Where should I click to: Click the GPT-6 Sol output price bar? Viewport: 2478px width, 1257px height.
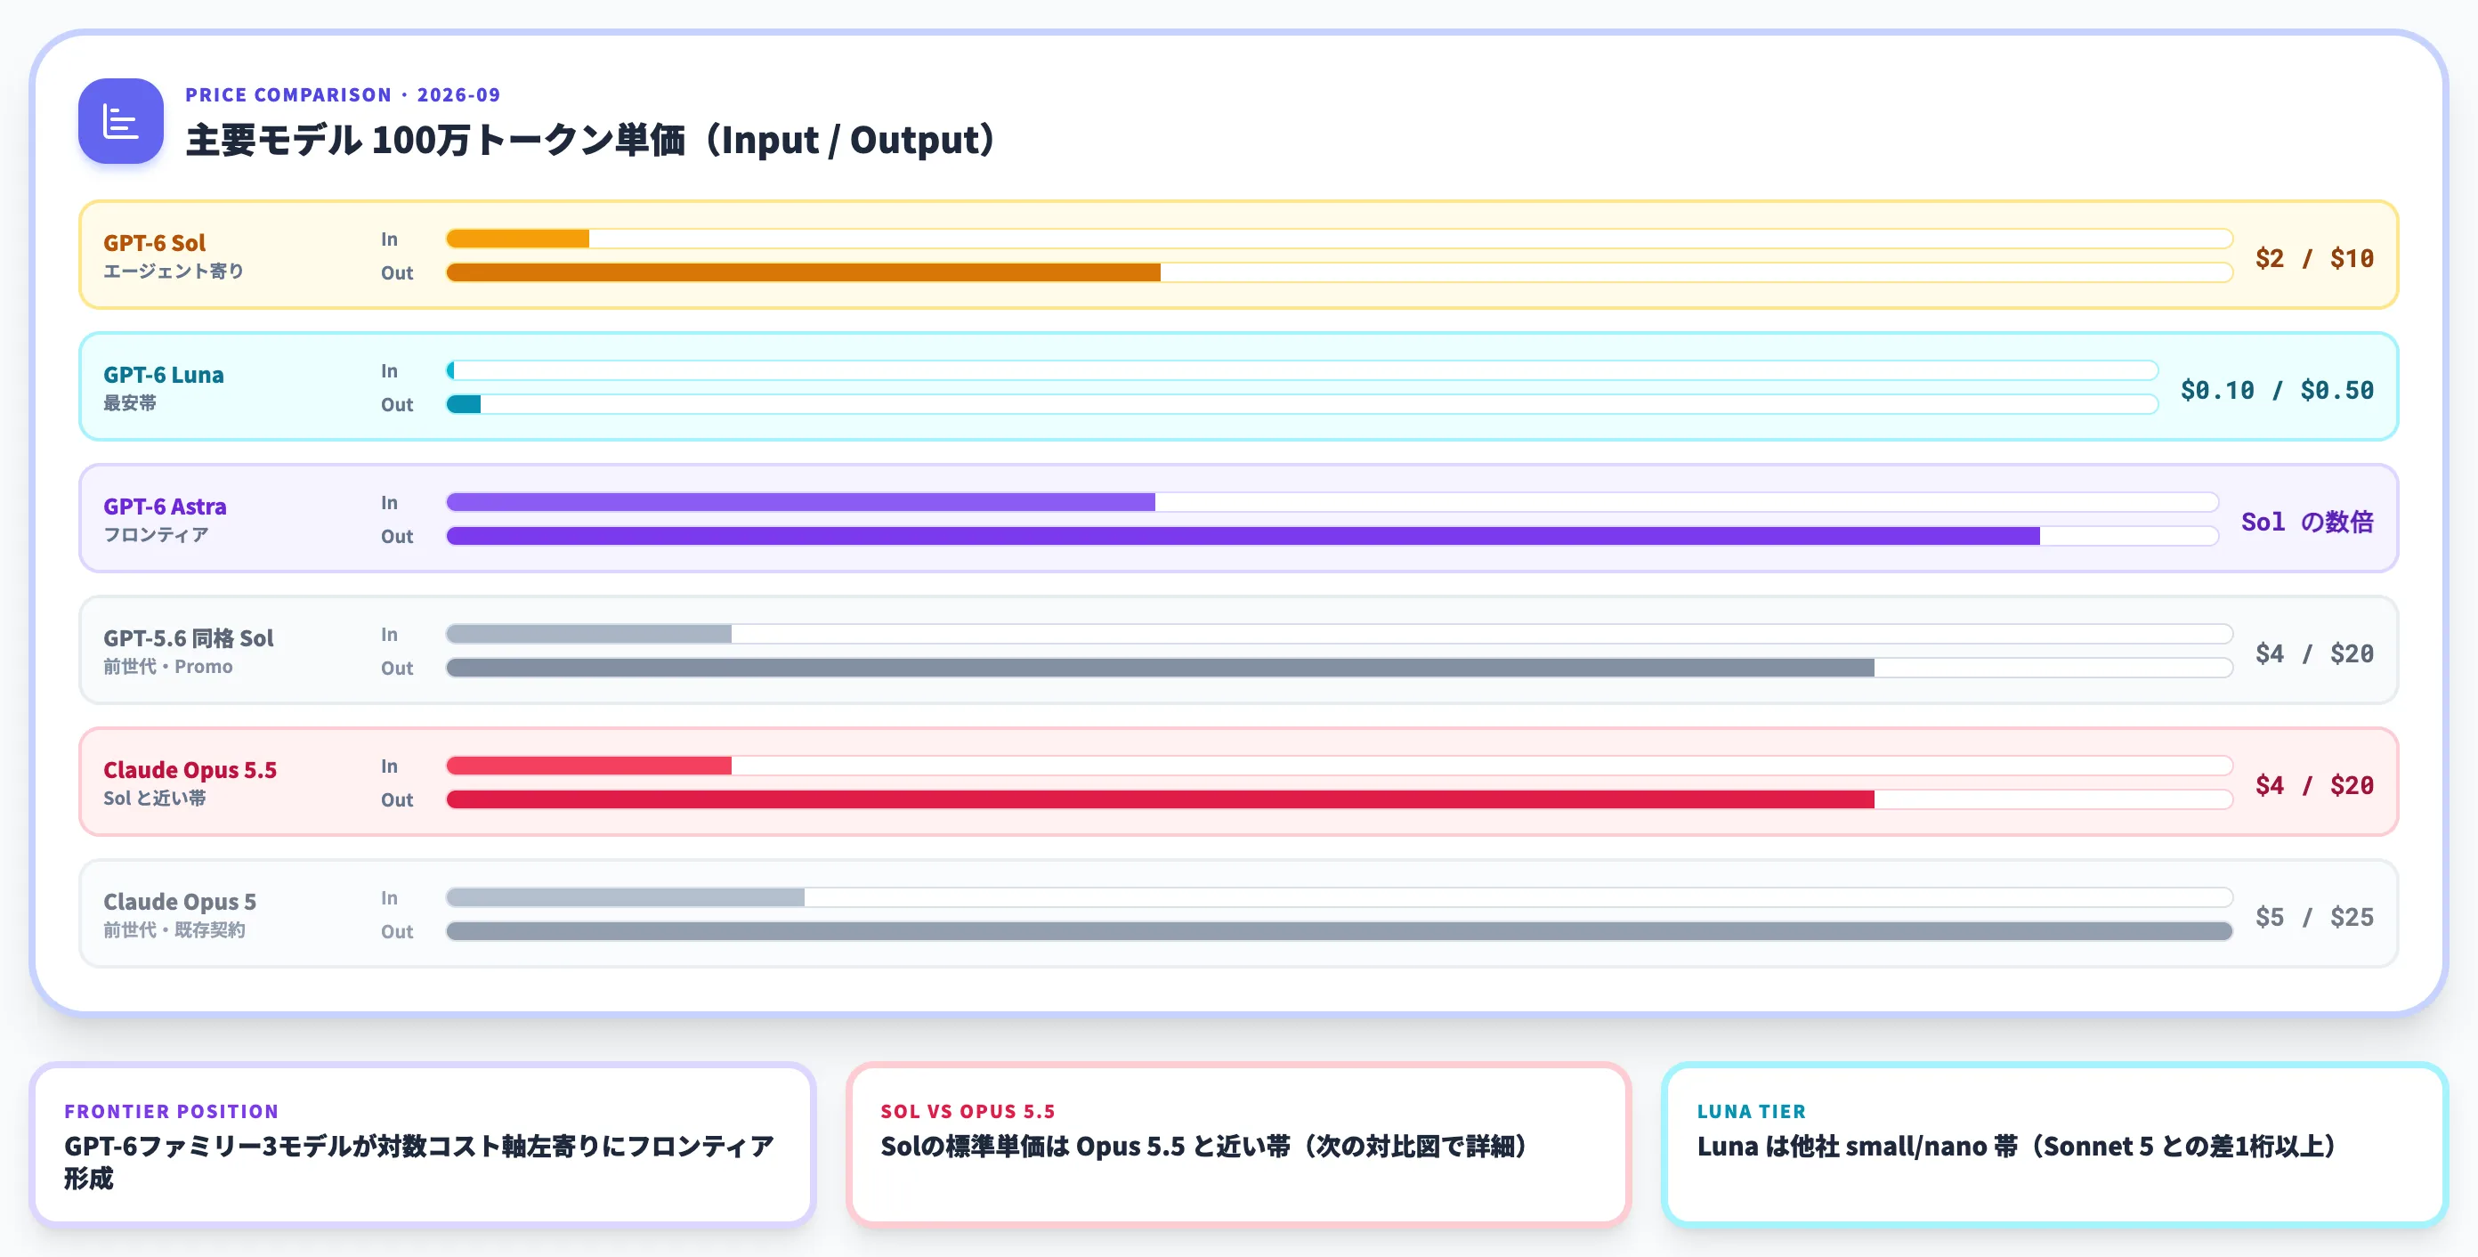[x=1339, y=272]
